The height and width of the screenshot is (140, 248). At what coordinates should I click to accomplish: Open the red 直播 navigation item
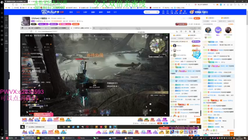tap(78, 12)
